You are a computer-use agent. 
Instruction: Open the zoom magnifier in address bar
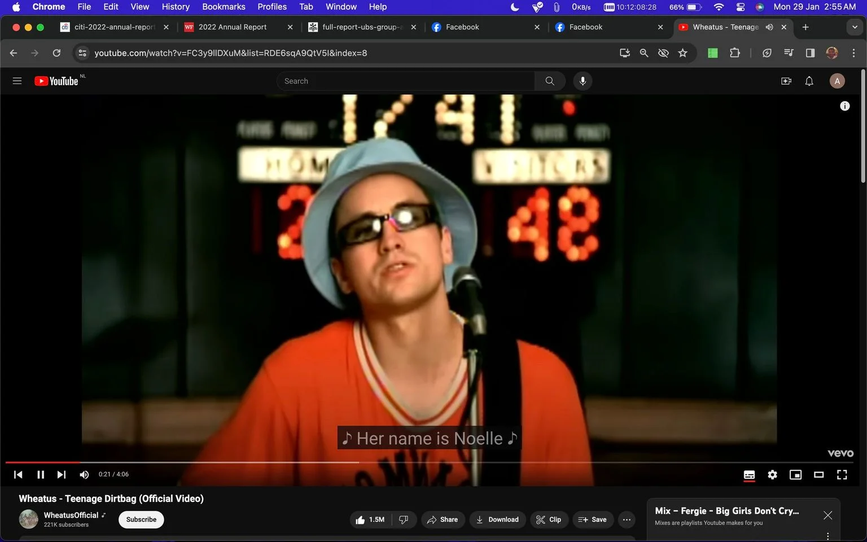coord(643,53)
